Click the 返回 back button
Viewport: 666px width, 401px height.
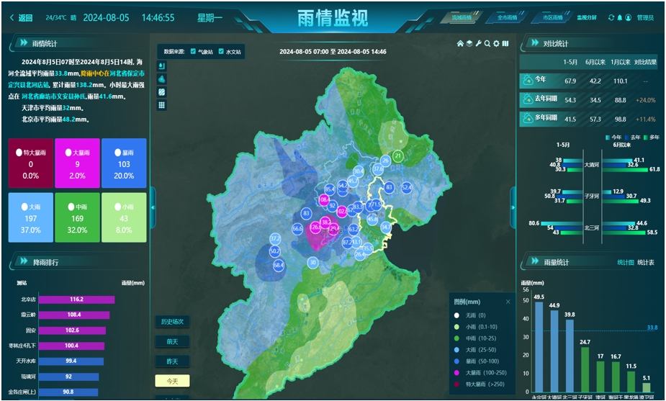click(x=21, y=17)
